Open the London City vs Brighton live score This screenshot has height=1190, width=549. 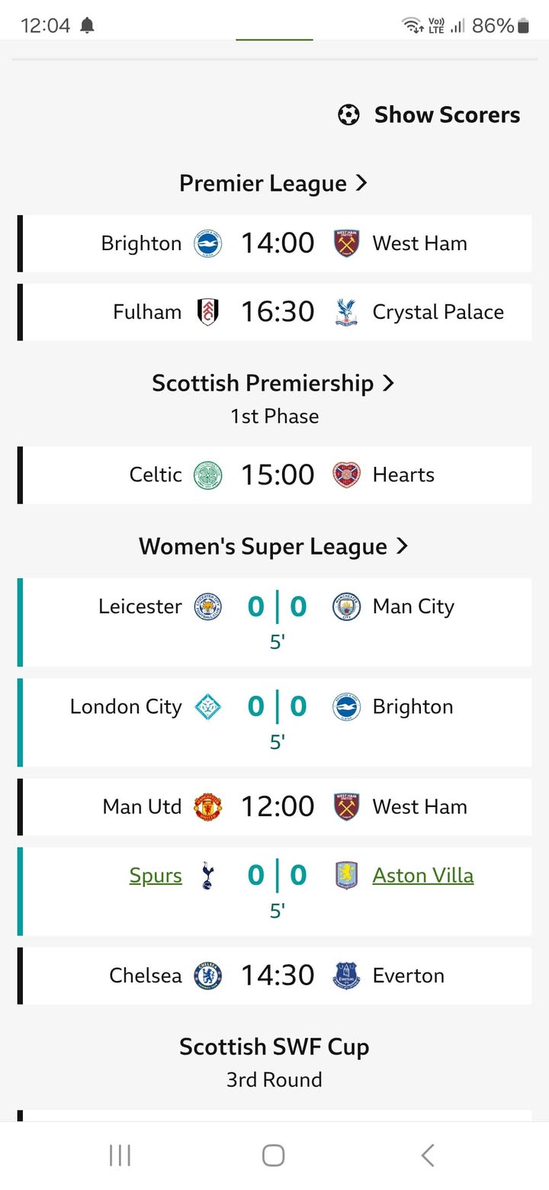pos(278,708)
